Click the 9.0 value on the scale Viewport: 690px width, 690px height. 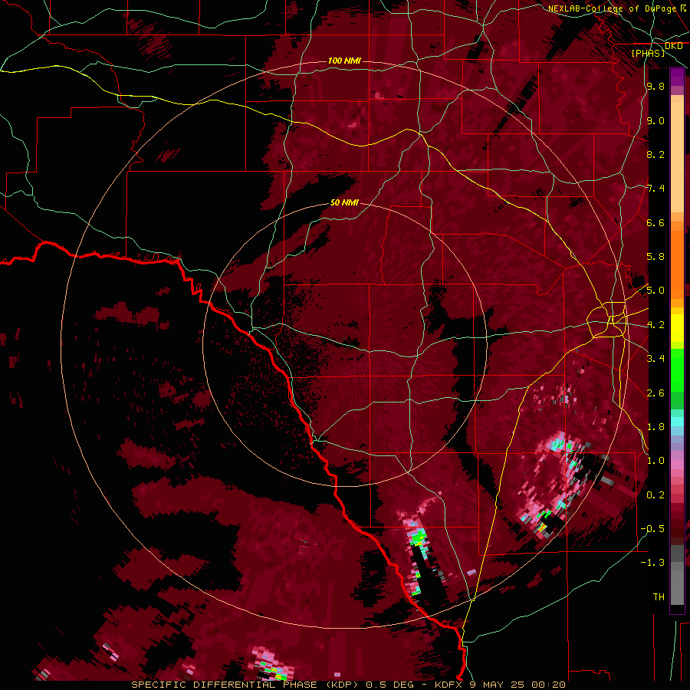(x=655, y=120)
